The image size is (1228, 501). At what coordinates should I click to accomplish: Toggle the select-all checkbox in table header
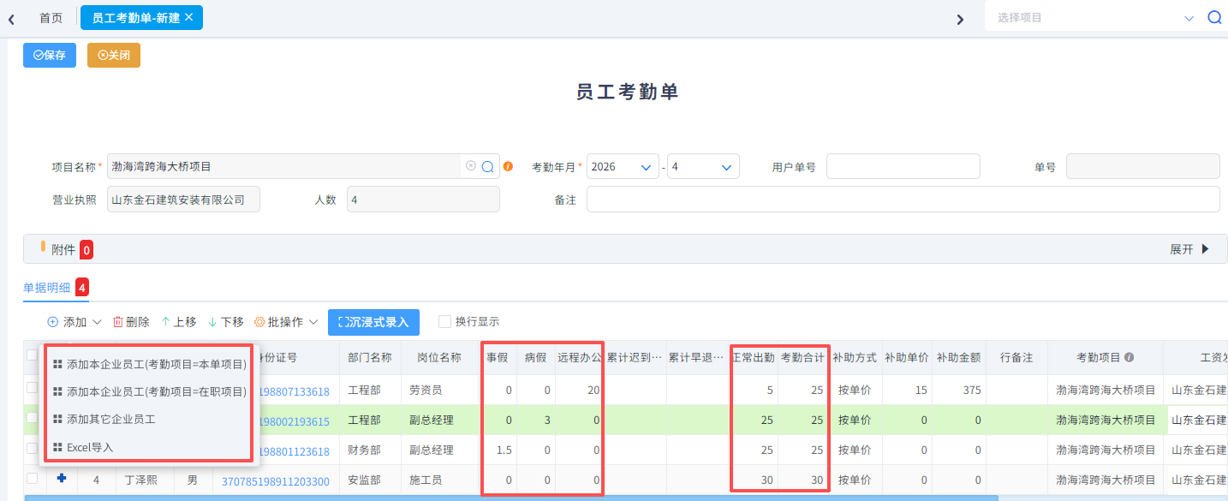click(32, 355)
